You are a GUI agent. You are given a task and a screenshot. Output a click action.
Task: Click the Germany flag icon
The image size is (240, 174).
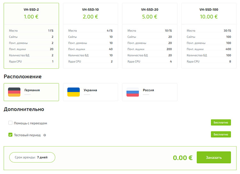(x=14, y=92)
